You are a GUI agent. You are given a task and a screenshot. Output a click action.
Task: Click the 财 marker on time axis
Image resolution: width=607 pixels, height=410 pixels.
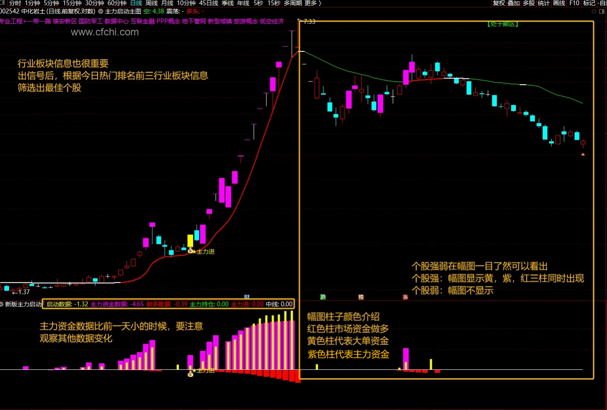coord(247,297)
